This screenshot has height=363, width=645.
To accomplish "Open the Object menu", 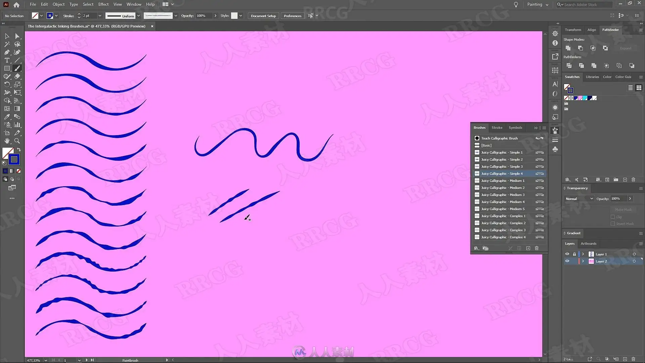I will pyautogui.click(x=58, y=4).
